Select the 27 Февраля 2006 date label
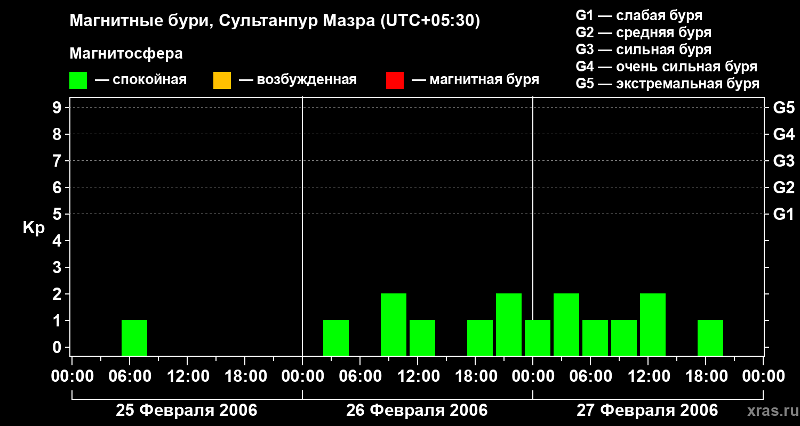The image size is (800, 426). (x=647, y=411)
